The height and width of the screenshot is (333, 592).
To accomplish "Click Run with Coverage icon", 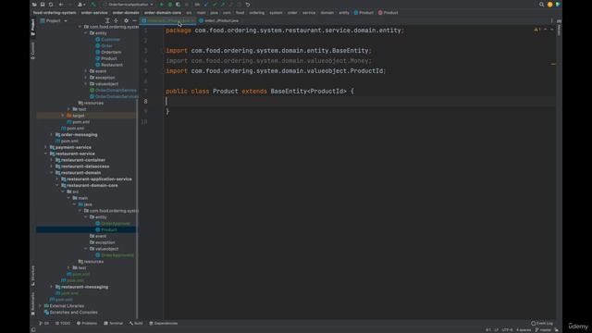I will click(178, 5).
